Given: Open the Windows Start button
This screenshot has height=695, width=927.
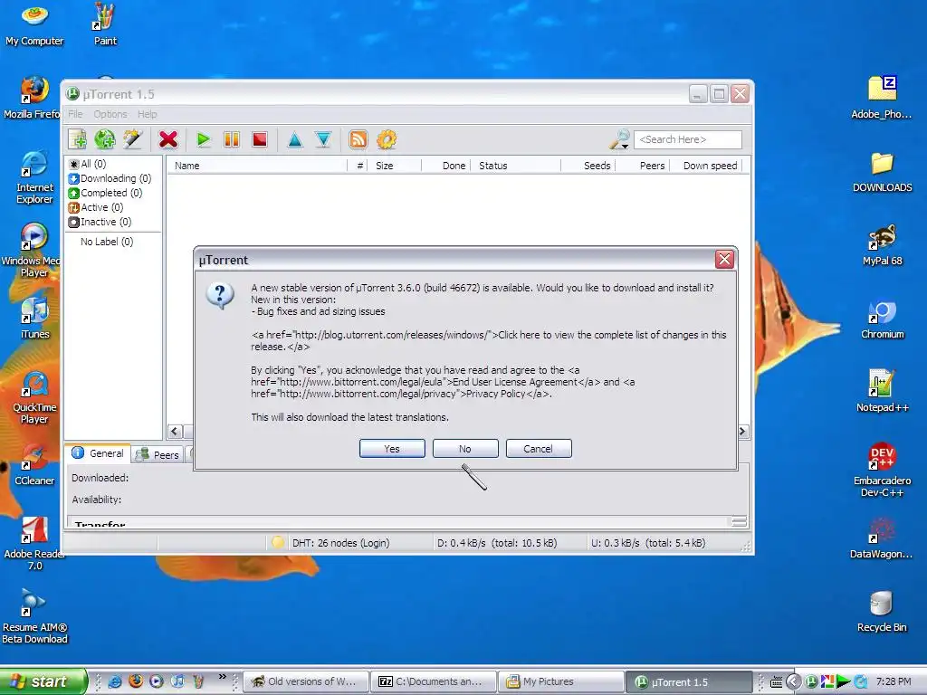Looking at the screenshot, I should pos(43,681).
